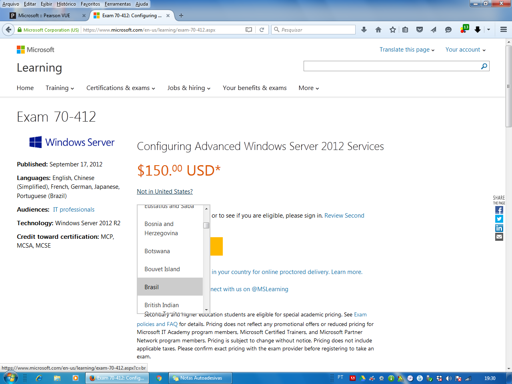Click the Adobe tray icon
The image size is (512, 384).
[x=353, y=378]
